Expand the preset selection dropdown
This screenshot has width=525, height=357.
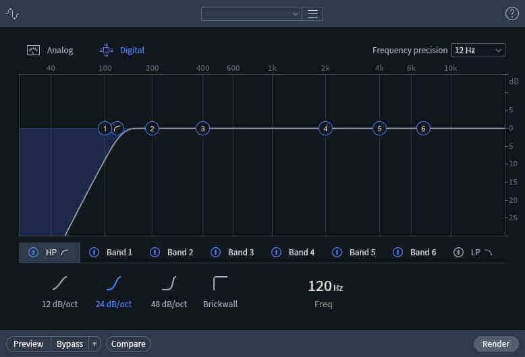[252, 13]
